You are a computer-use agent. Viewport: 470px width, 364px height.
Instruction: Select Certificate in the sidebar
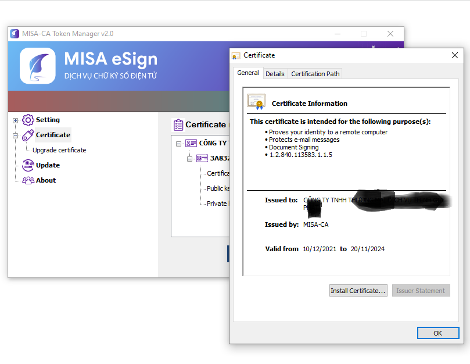click(x=53, y=135)
